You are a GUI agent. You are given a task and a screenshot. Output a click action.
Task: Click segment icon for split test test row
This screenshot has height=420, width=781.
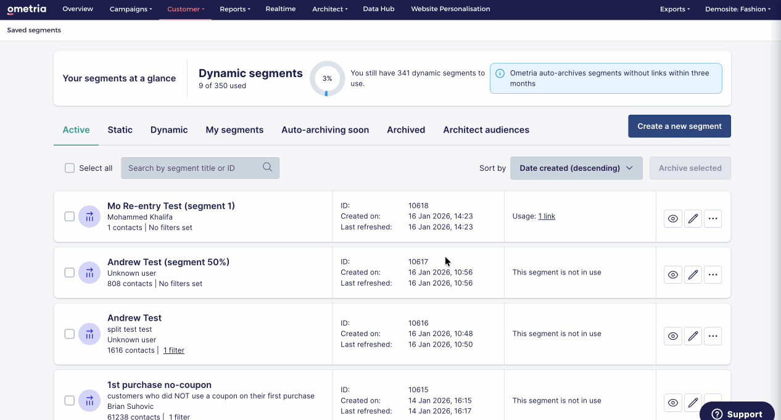[x=89, y=334]
